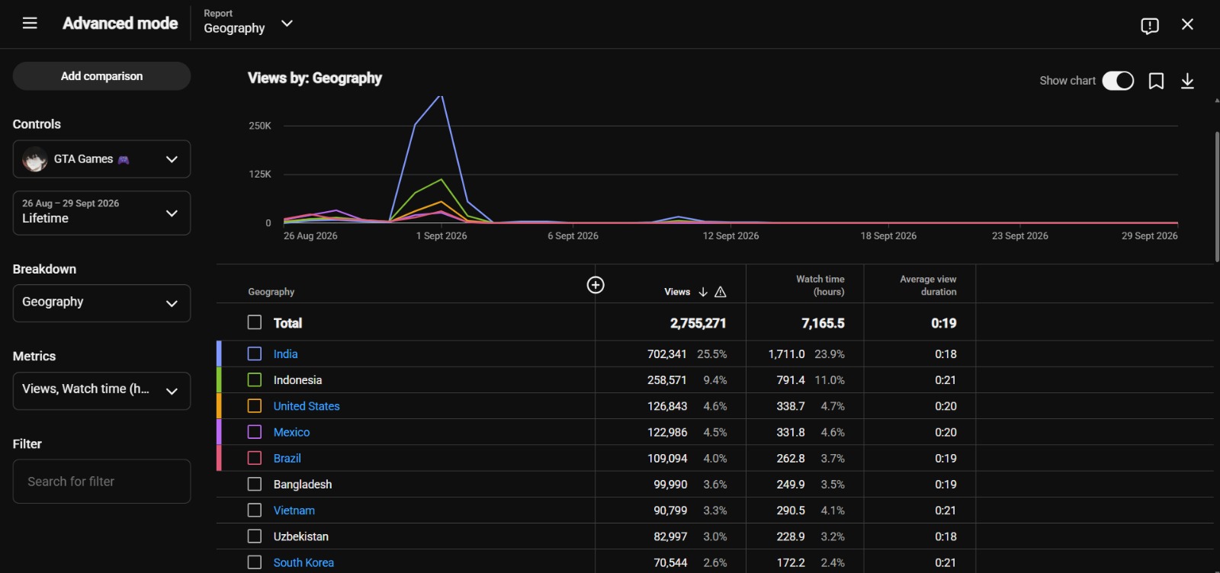
Task: Open the Lifetime date range dropdown
Action: pos(101,213)
